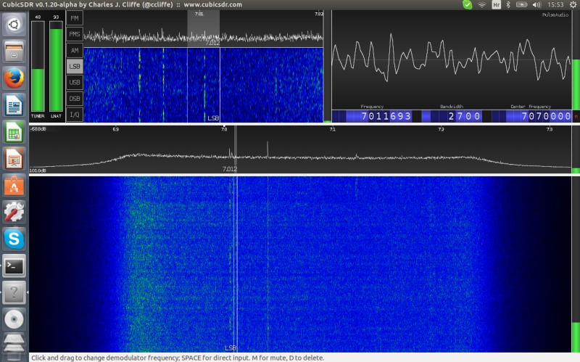This screenshot has width=580, height=362.
Task: Select I/Q demodulation mode
Action: [75, 115]
